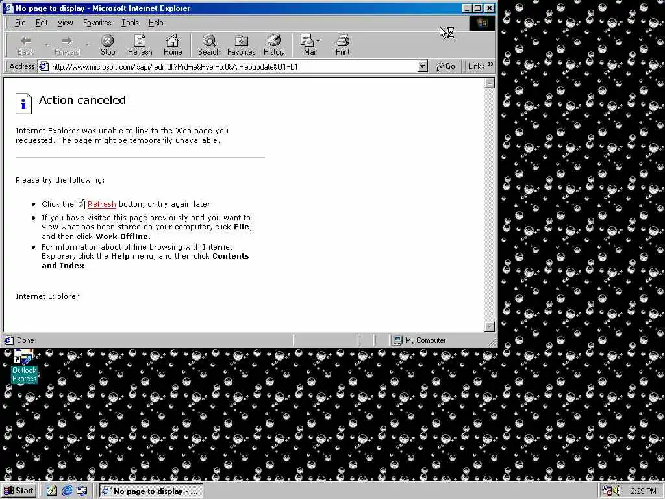Open the Favorites menu

[97, 23]
